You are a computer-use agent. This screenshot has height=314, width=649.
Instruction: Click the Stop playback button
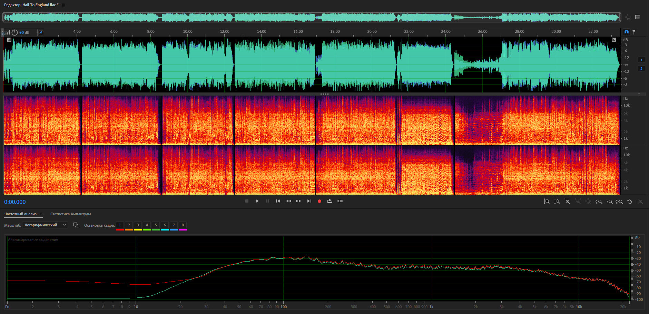click(x=247, y=201)
